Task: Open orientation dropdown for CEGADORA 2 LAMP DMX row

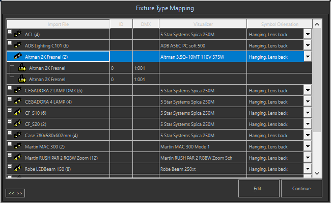Action: [x=308, y=90]
